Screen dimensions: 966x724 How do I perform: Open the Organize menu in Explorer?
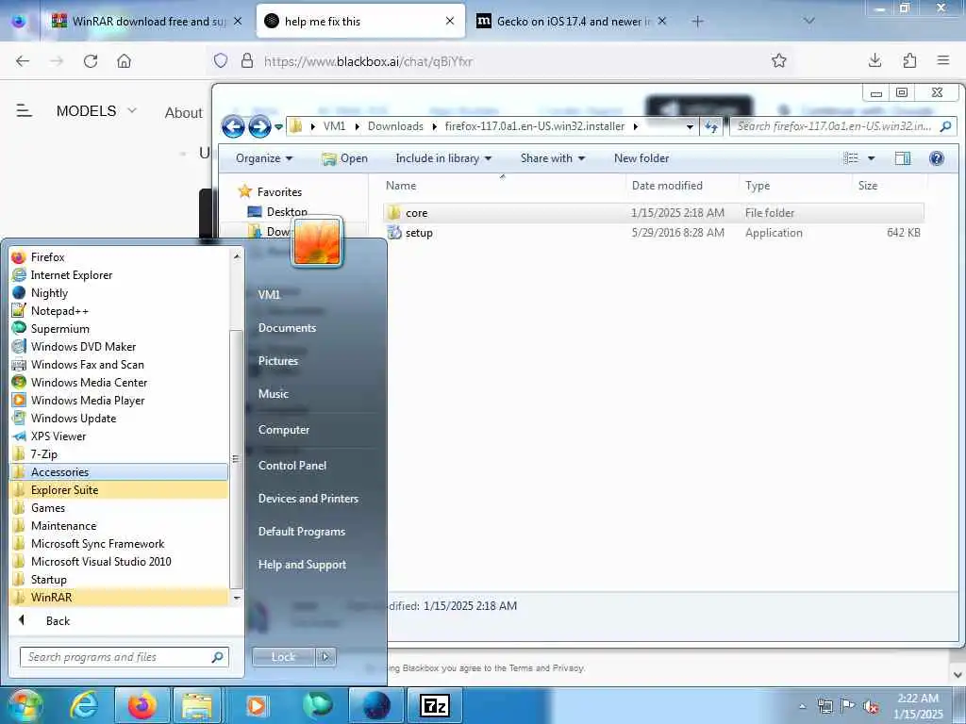(264, 158)
